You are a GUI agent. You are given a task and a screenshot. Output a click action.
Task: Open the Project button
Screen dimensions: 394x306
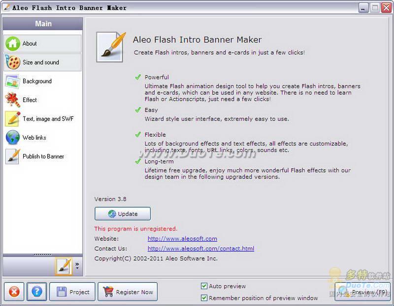click(72, 292)
